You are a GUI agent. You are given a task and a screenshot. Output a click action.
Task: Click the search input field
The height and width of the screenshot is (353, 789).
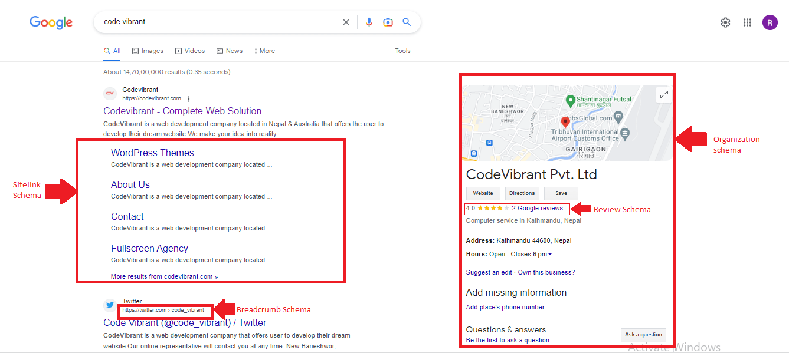pos(218,22)
